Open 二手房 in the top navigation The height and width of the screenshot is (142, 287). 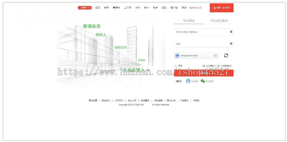point(128,8)
